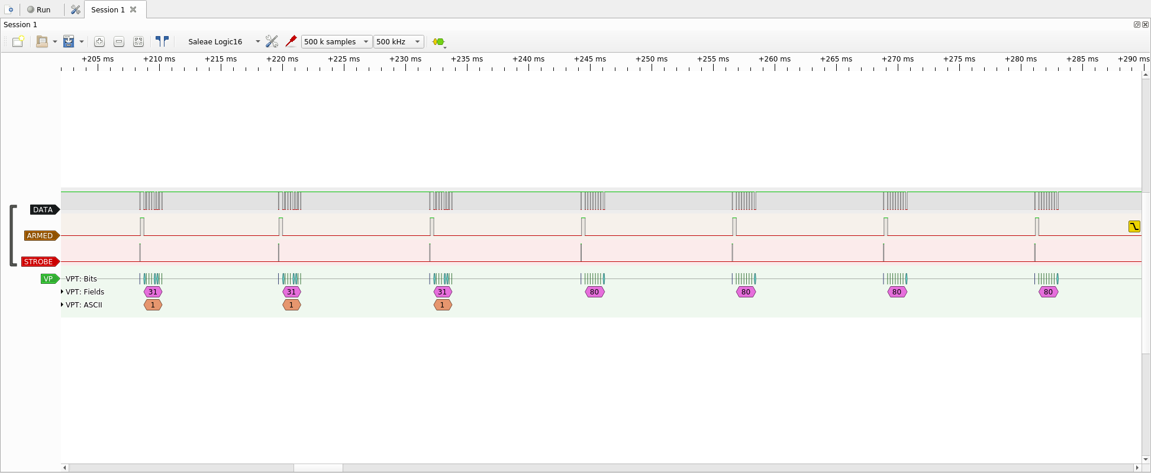
Task: Zoom to fit the whole capture
Action: pos(138,41)
